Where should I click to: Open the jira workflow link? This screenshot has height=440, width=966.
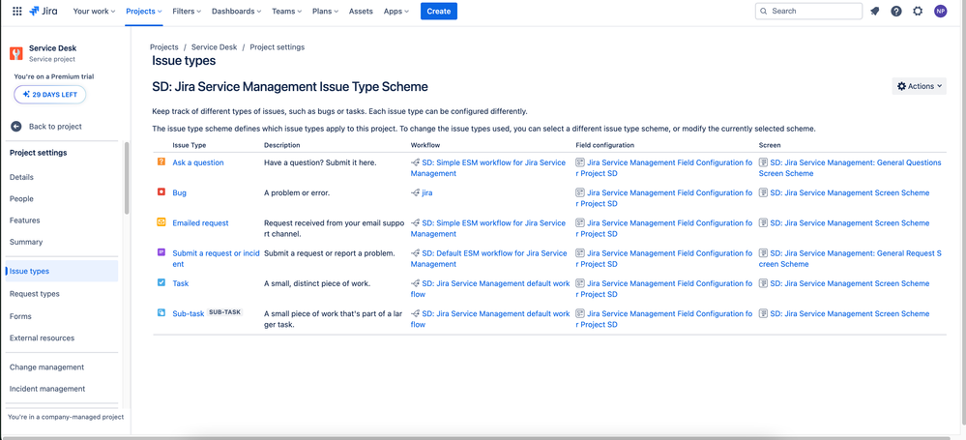(x=427, y=192)
